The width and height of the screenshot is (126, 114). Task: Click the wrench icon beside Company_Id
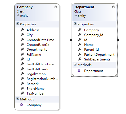tap(80, 35)
